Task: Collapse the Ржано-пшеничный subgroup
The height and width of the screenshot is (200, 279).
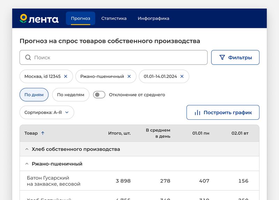Action: [27, 164]
